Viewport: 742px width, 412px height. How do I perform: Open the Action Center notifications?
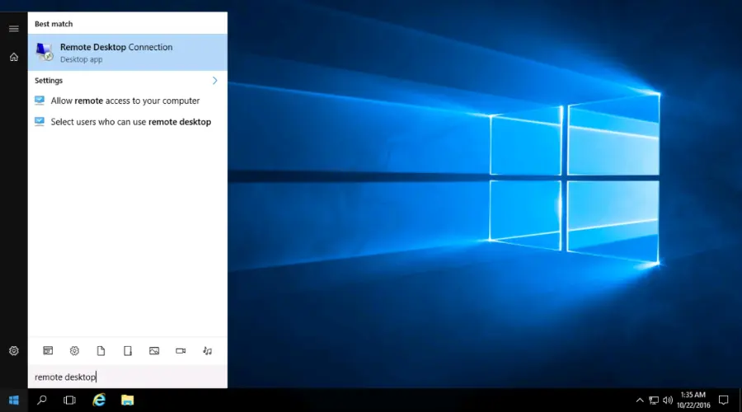coord(723,400)
